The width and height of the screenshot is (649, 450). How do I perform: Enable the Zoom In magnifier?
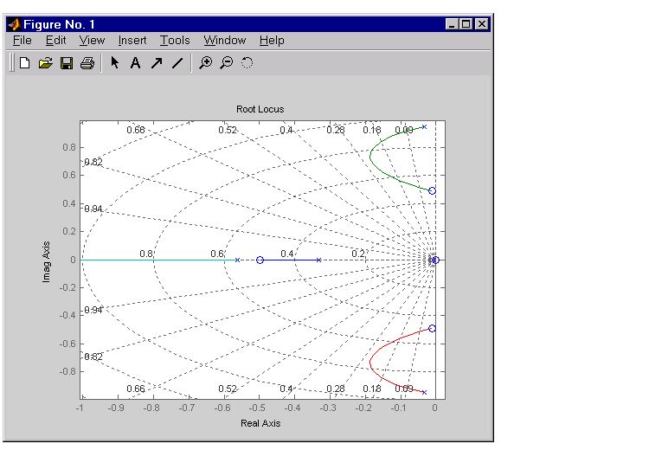[x=205, y=63]
